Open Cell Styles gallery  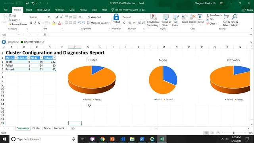click(x=175, y=20)
